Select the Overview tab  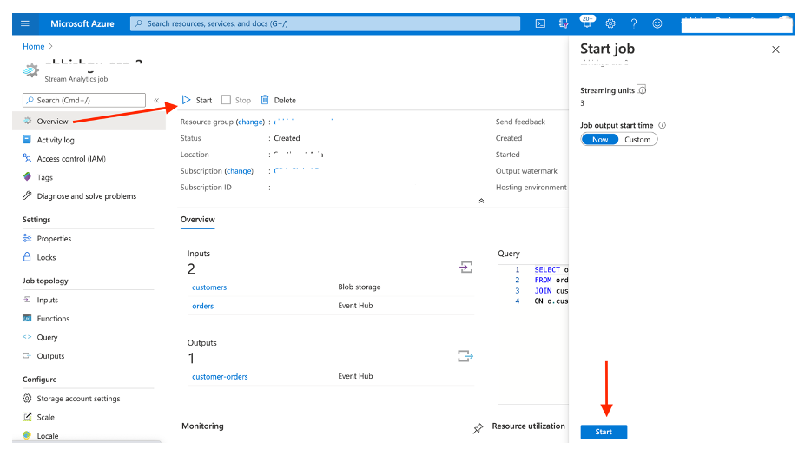point(198,220)
